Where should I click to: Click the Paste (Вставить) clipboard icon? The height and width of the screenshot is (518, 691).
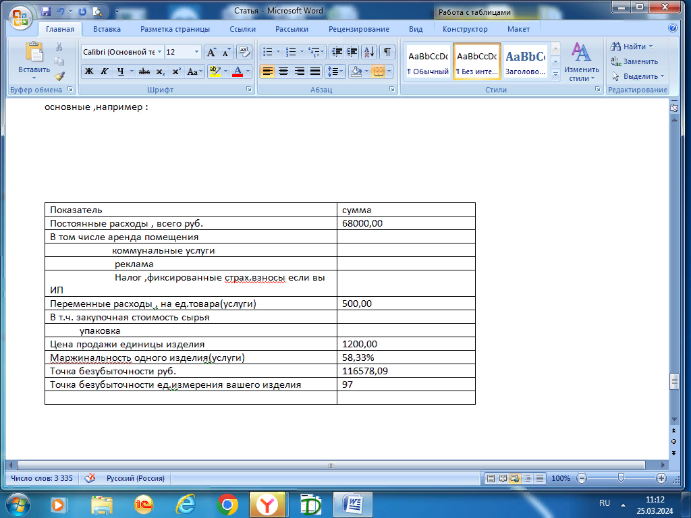point(34,51)
